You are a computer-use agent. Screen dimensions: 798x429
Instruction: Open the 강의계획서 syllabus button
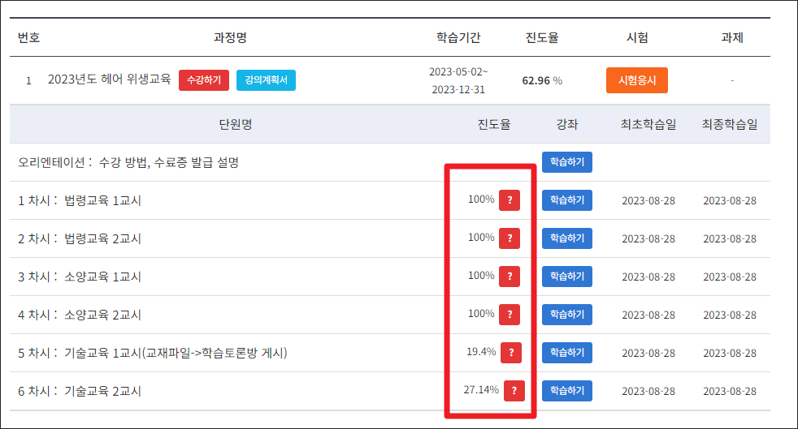coord(266,80)
